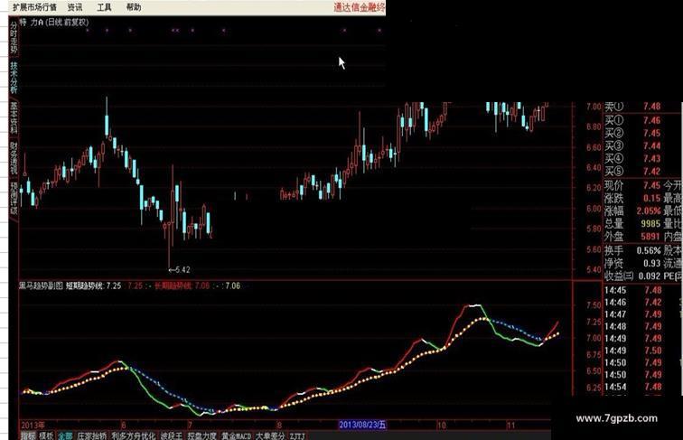683x440 pixels.
Task: Click the 长期趋势线 value label
Action: [x=182, y=286]
